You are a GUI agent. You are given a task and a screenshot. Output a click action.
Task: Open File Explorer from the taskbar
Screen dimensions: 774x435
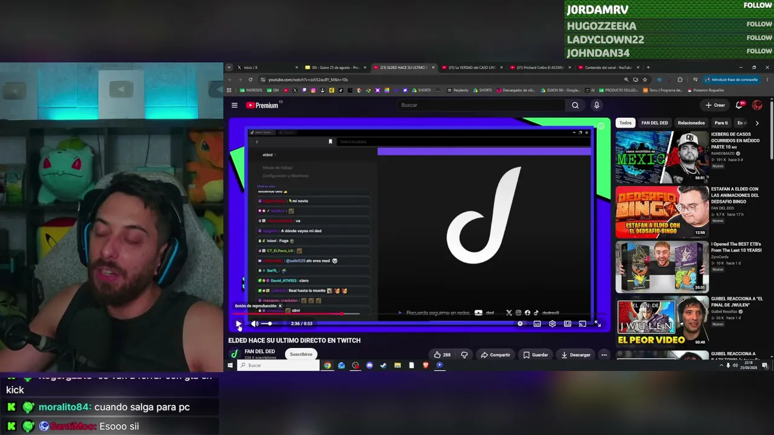coord(397,366)
